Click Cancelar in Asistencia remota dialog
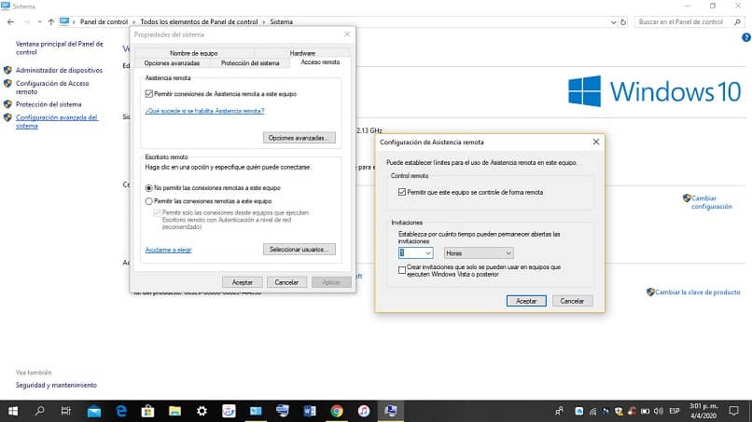Image resolution: width=752 pixels, height=422 pixels. pyautogui.click(x=572, y=301)
